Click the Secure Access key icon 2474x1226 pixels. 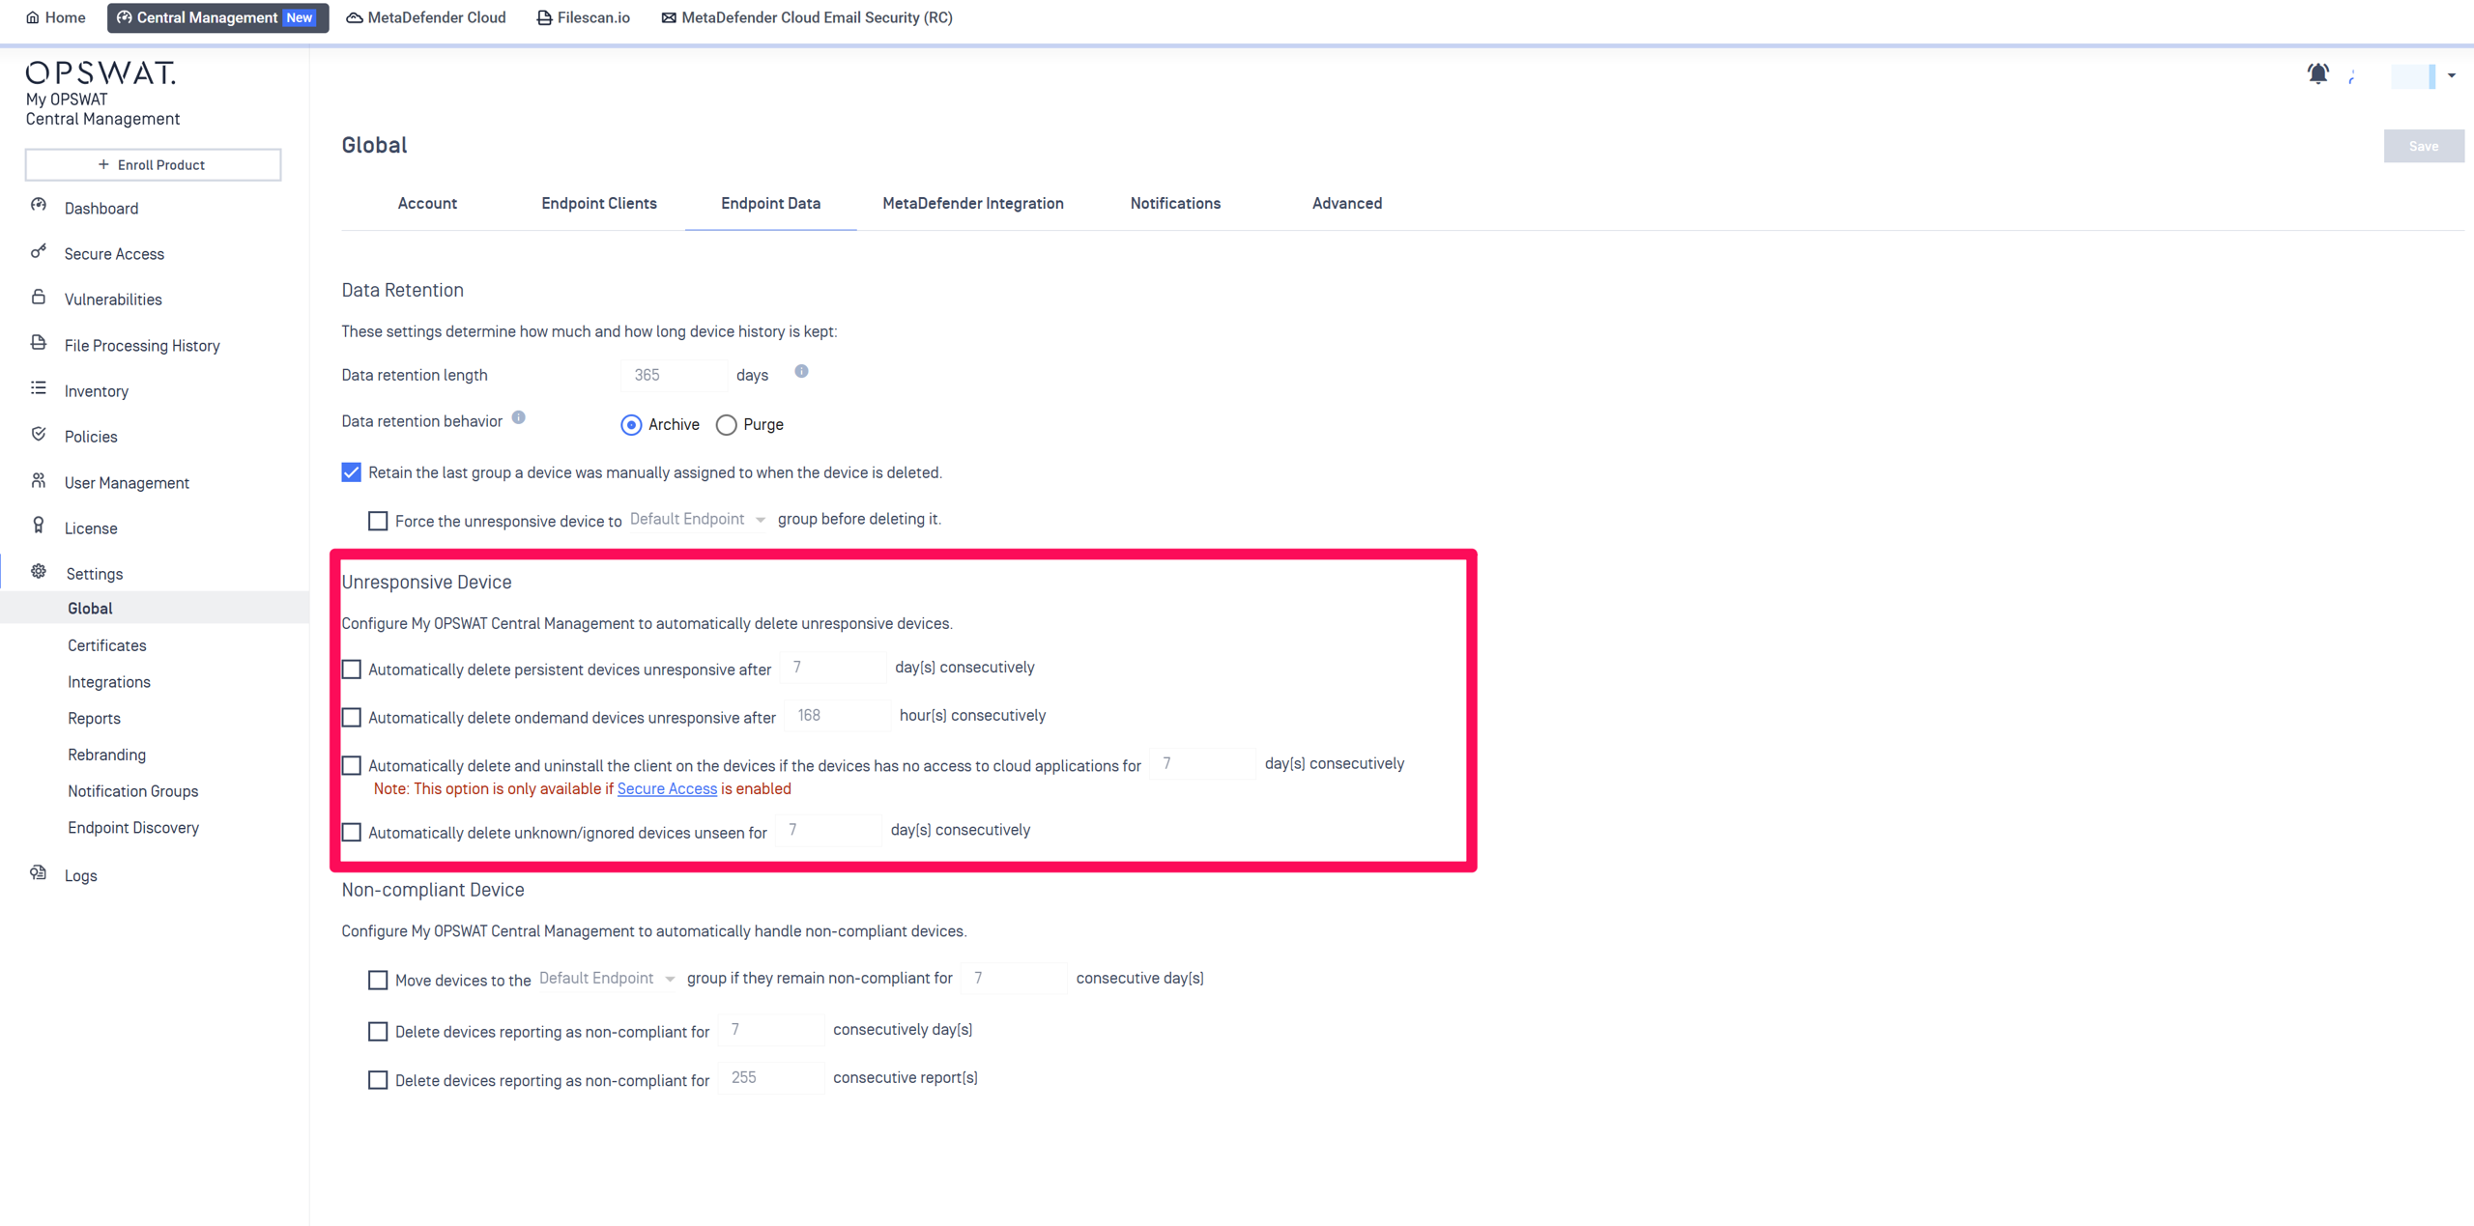pyautogui.click(x=39, y=252)
